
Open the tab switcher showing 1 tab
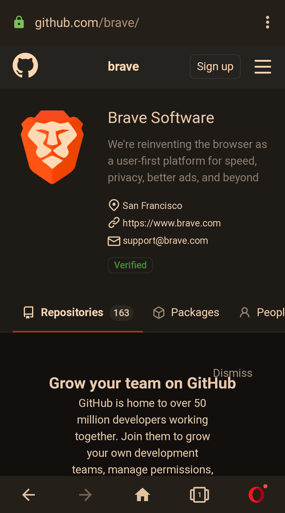pos(199,495)
